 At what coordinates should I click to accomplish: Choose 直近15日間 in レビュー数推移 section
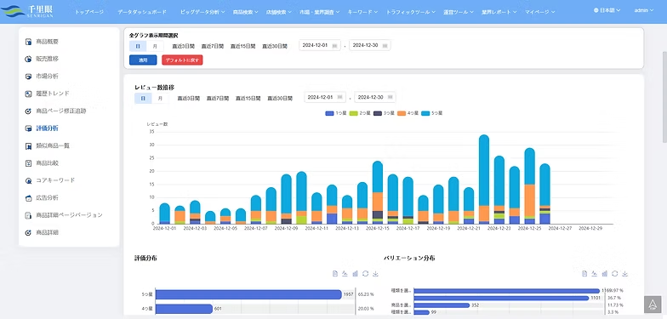[x=248, y=99]
